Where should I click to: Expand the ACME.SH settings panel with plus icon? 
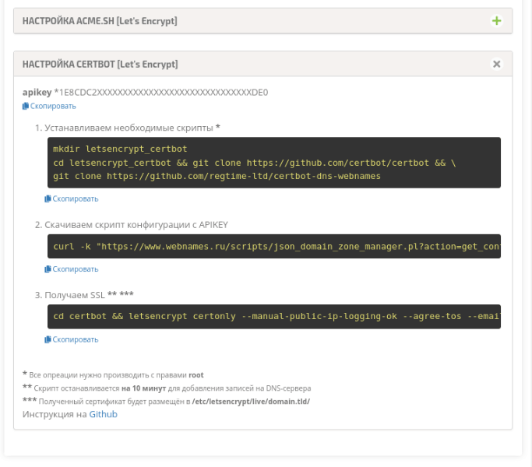pyautogui.click(x=496, y=21)
